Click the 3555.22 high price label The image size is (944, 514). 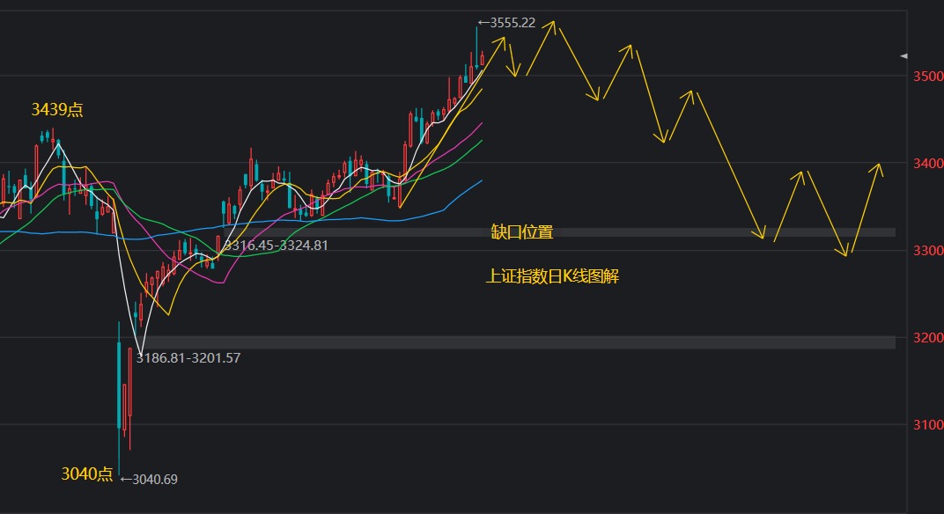[506, 23]
